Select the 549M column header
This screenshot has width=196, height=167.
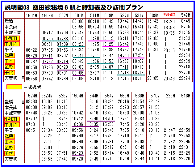coord(186,15)
